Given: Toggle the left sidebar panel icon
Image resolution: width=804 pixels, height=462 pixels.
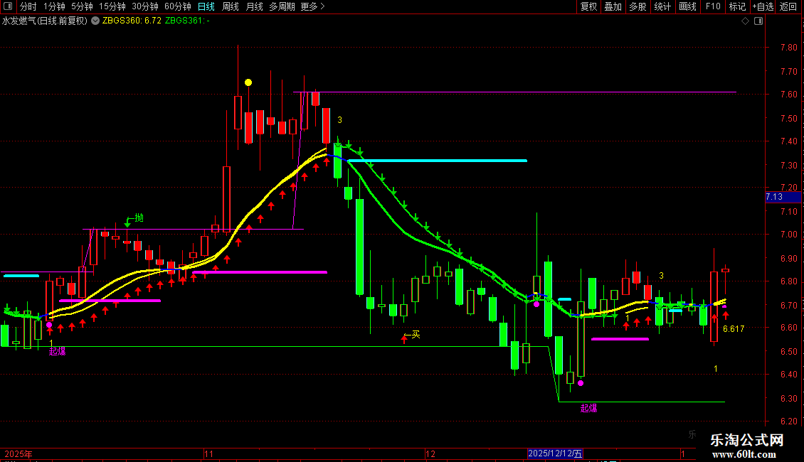Looking at the screenshot, I should [x=8, y=6].
